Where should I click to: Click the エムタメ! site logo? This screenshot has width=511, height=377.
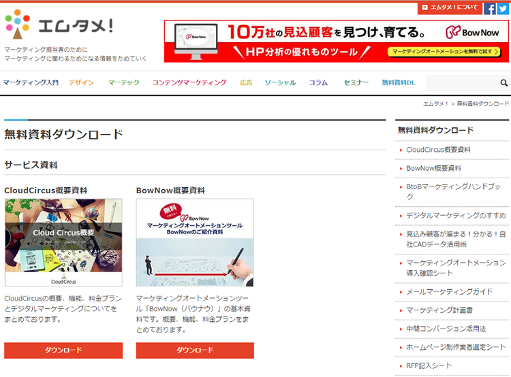coord(59,25)
